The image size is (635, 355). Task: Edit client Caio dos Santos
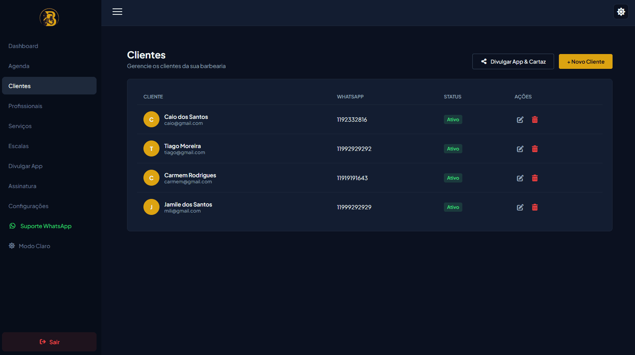(520, 120)
